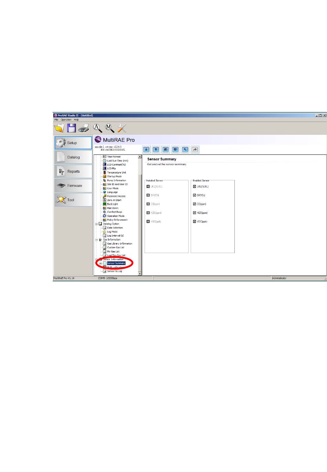Click the Password Access key icon

[x=105, y=196]
